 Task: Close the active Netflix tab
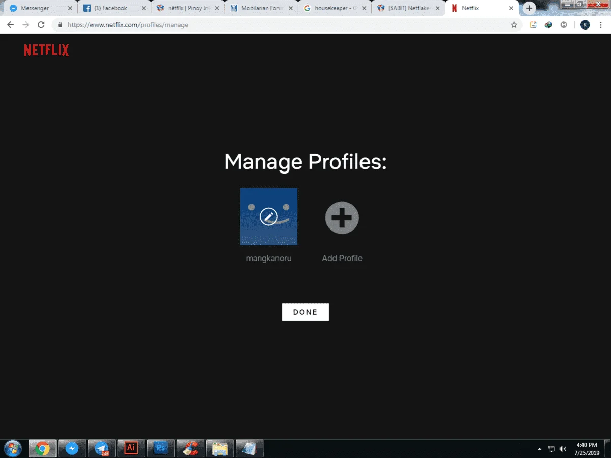tap(510, 8)
